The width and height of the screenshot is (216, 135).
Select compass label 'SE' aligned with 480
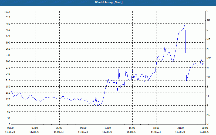(208, 21)
